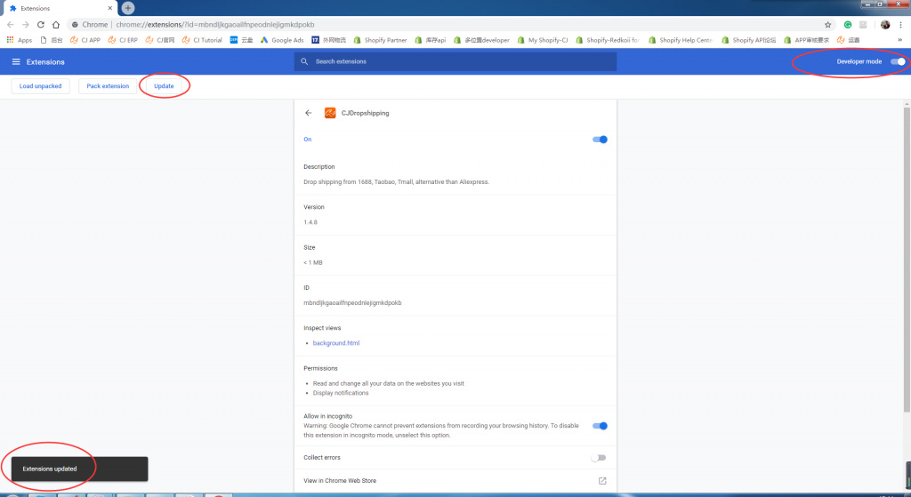Click the Update button
Viewport: 911px width, 497px height.
[x=164, y=86]
